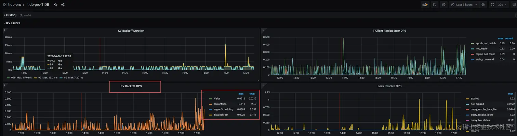Click the (8 panels) count text

[x=26, y=15]
